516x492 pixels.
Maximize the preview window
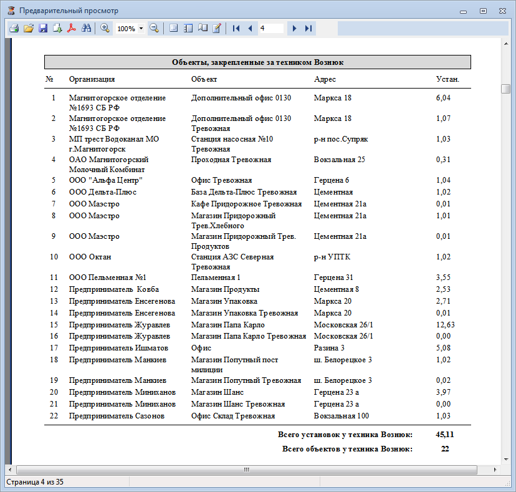click(x=483, y=11)
